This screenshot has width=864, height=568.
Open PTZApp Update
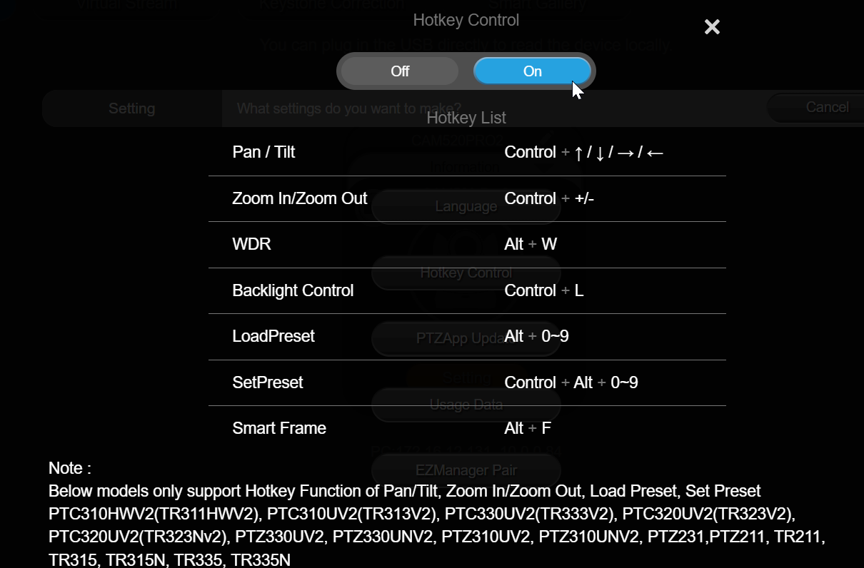click(x=466, y=338)
